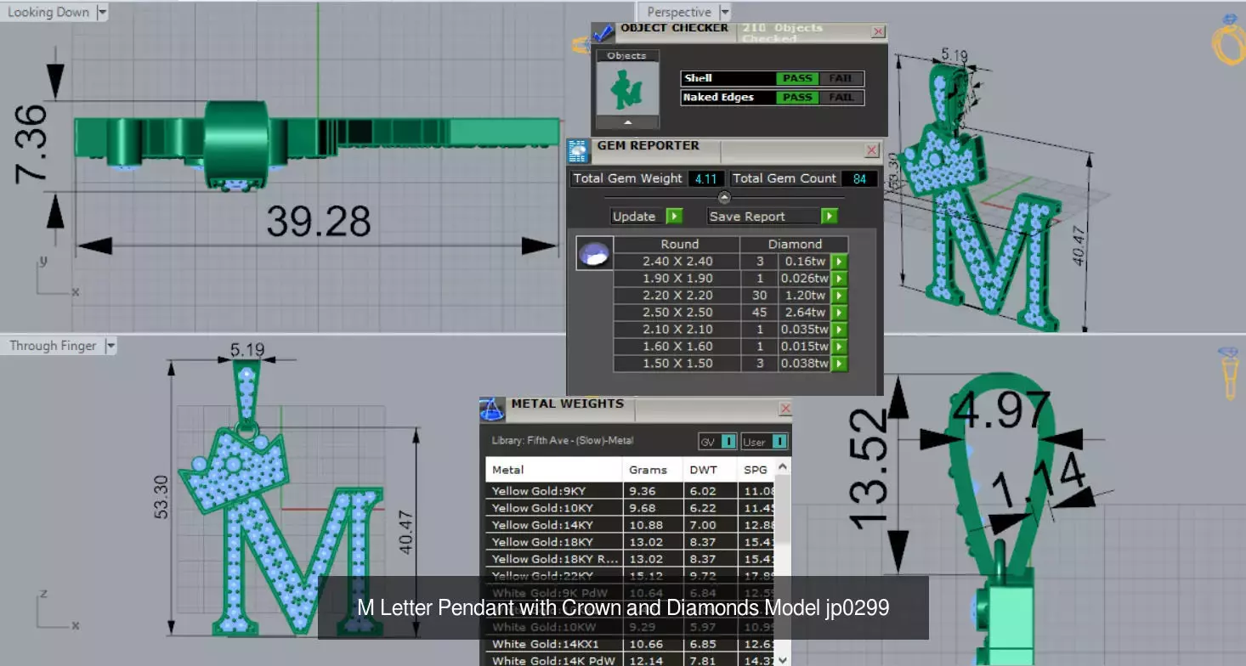Select the Yellow Gold:18KY row
Screen dimensions: 1246x666
click(x=631, y=542)
